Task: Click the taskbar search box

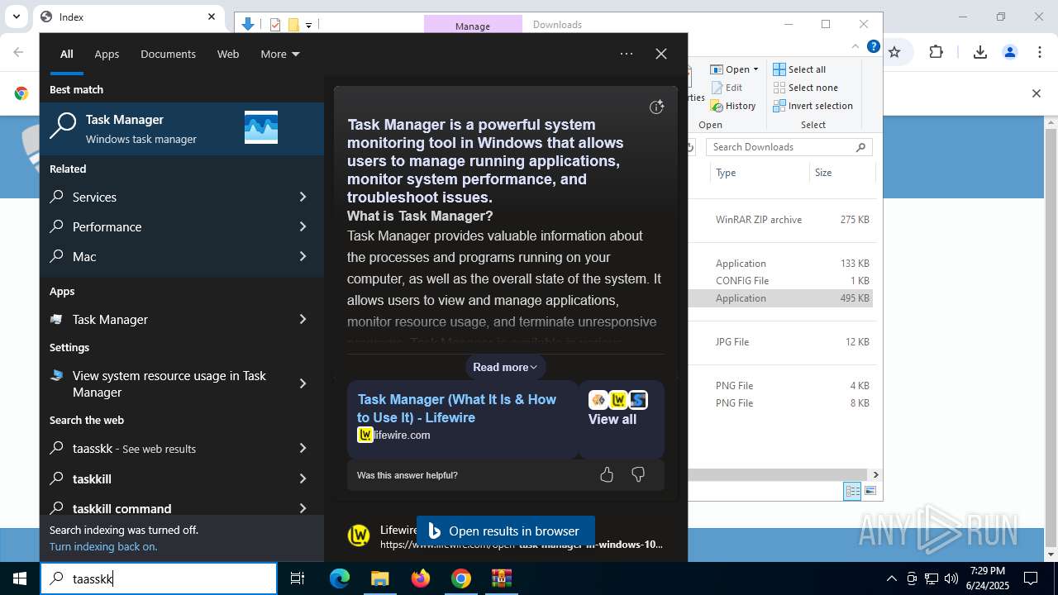Action: (x=159, y=578)
